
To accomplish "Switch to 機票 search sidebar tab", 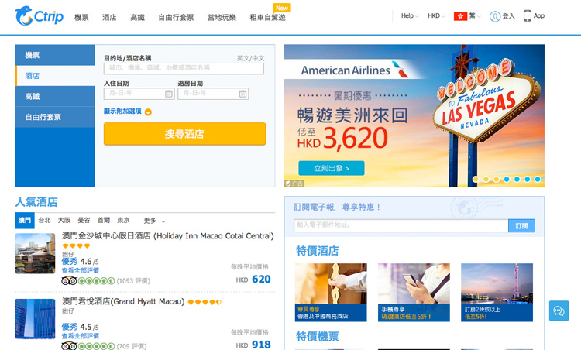I will tap(55, 55).
